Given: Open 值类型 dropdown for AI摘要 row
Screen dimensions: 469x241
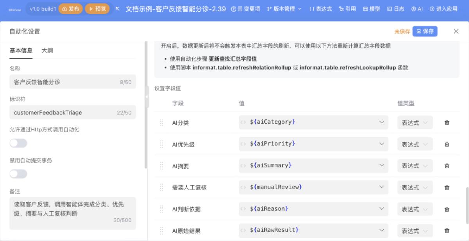Looking at the screenshot, I should (x=415, y=166).
